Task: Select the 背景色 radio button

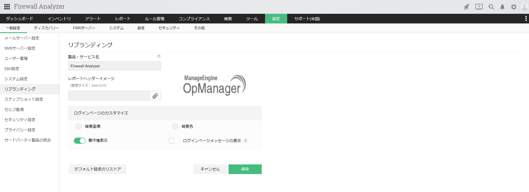Action: click(175, 126)
